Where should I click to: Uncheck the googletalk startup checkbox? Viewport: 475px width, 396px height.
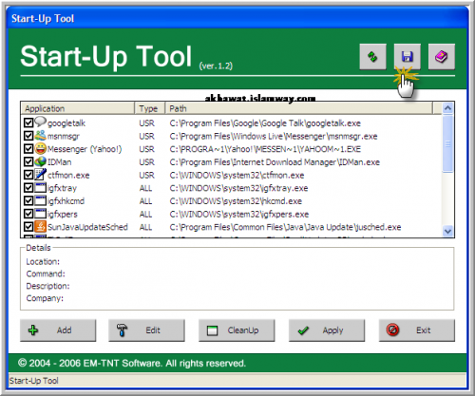tap(28, 123)
